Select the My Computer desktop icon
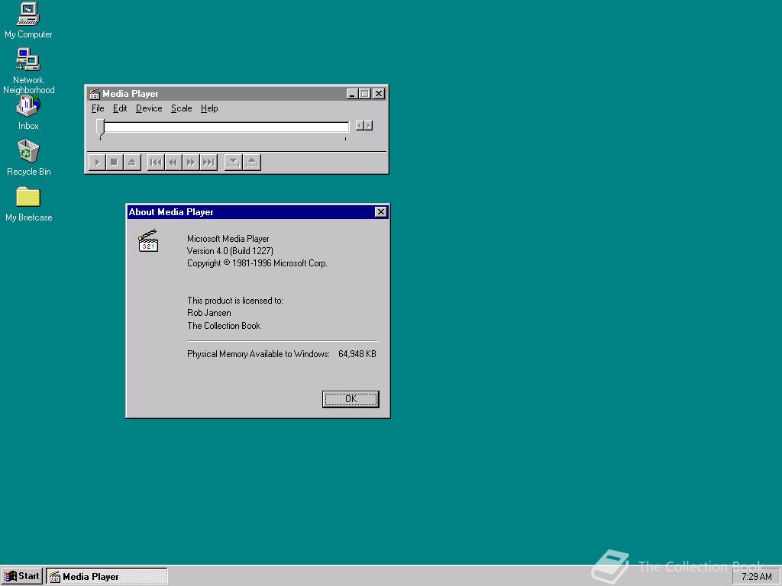The height and width of the screenshot is (586, 782). click(x=28, y=20)
